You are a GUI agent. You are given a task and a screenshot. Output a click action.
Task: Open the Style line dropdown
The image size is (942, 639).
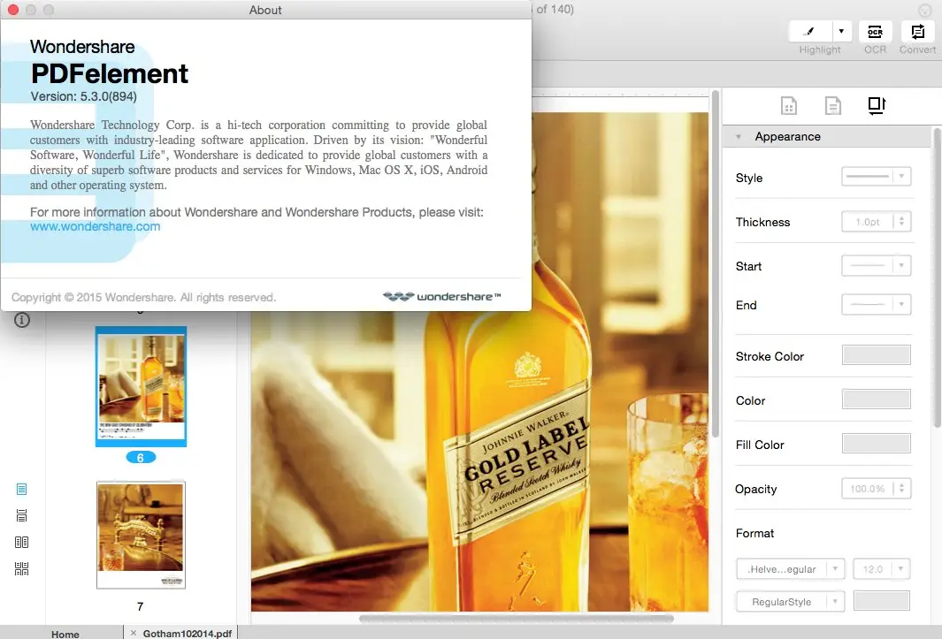[876, 177]
